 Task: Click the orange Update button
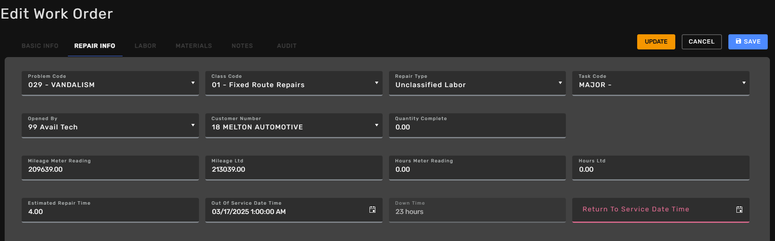[x=656, y=42]
